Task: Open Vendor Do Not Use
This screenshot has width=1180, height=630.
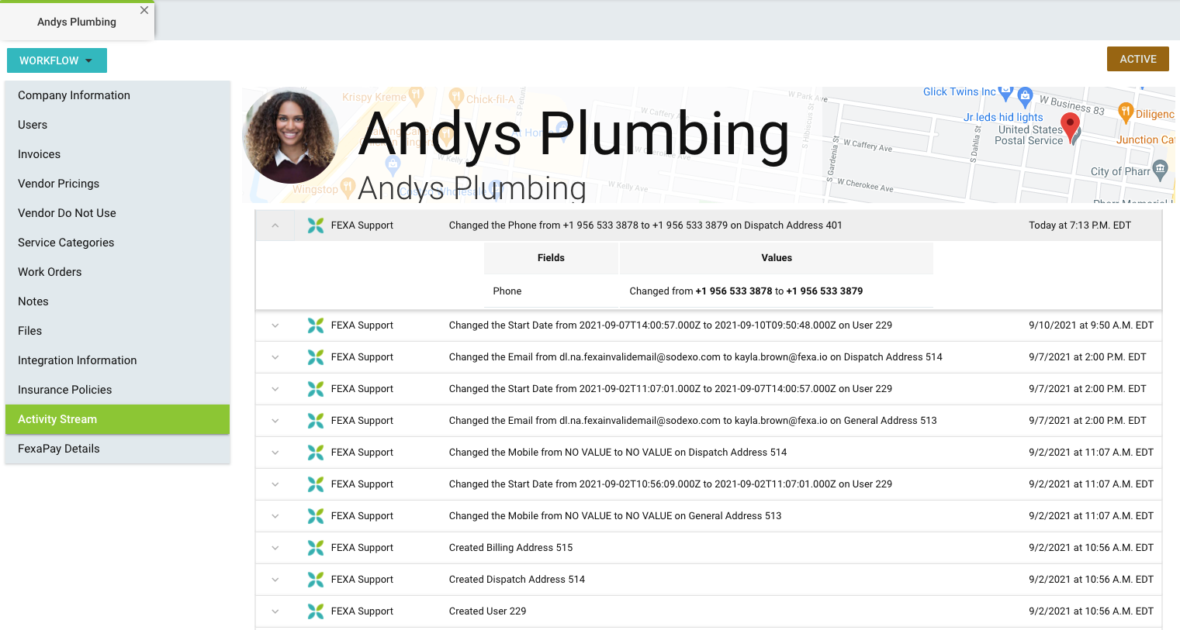Action: coord(117,213)
